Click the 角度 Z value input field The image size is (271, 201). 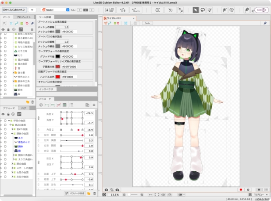[89, 130]
